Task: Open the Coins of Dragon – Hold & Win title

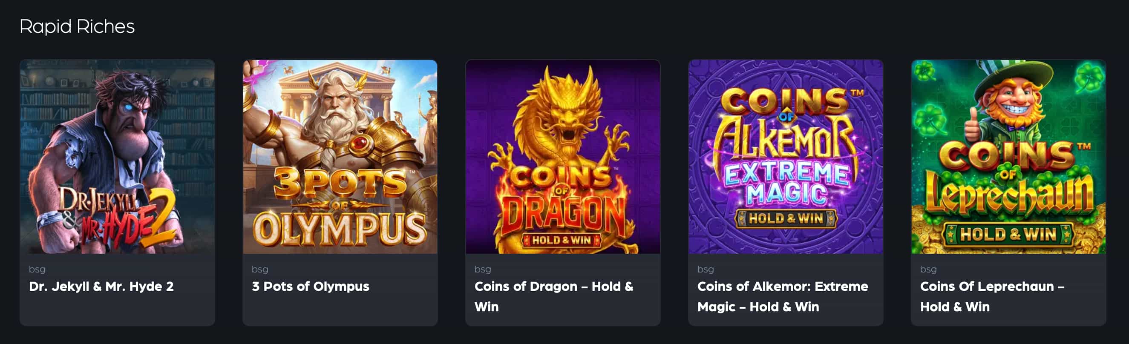Action: click(554, 297)
